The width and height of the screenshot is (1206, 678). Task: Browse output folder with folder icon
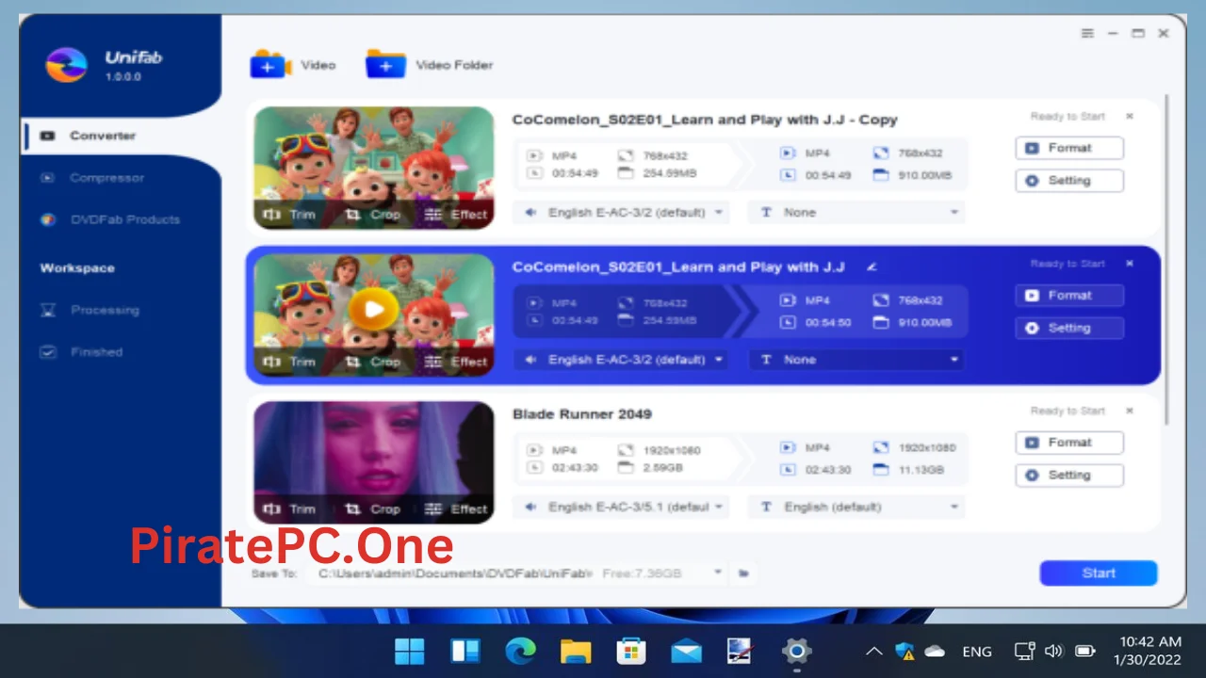point(743,573)
